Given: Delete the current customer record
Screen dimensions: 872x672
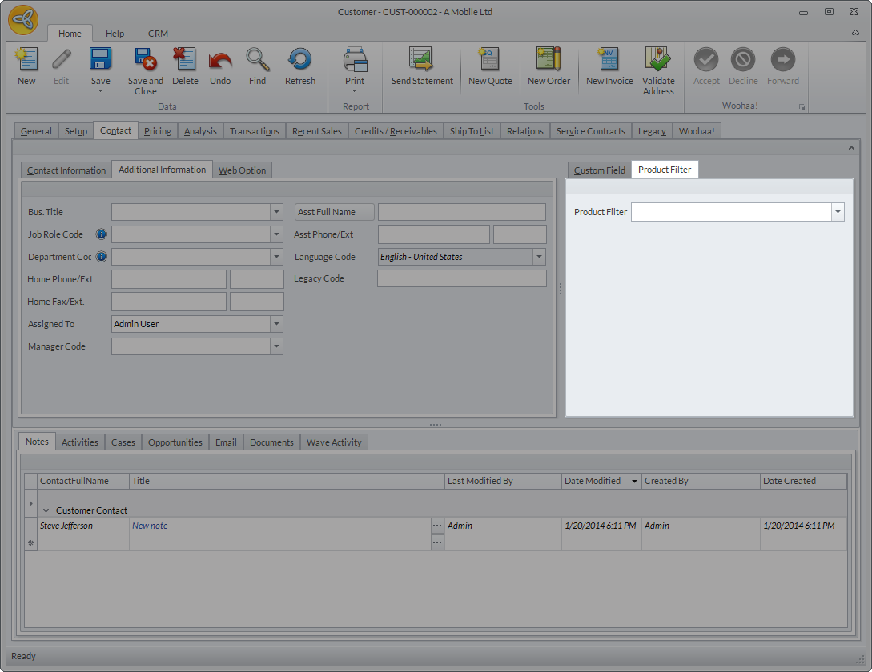Looking at the screenshot, I should click(185, 60).
